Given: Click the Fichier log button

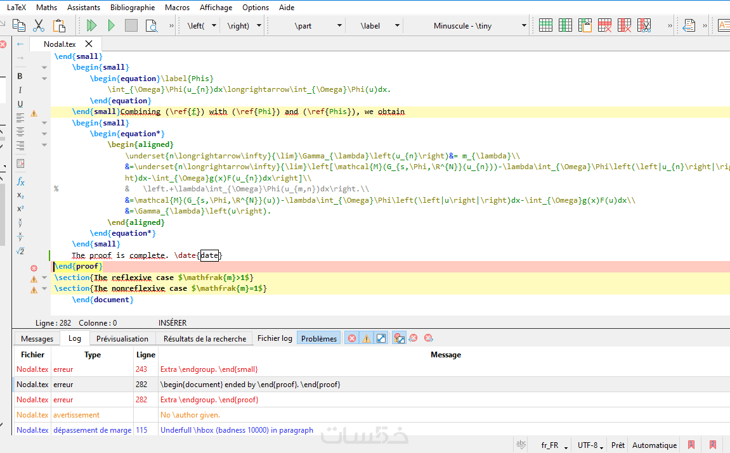Looking at the screenshot, I should point(275,338).
